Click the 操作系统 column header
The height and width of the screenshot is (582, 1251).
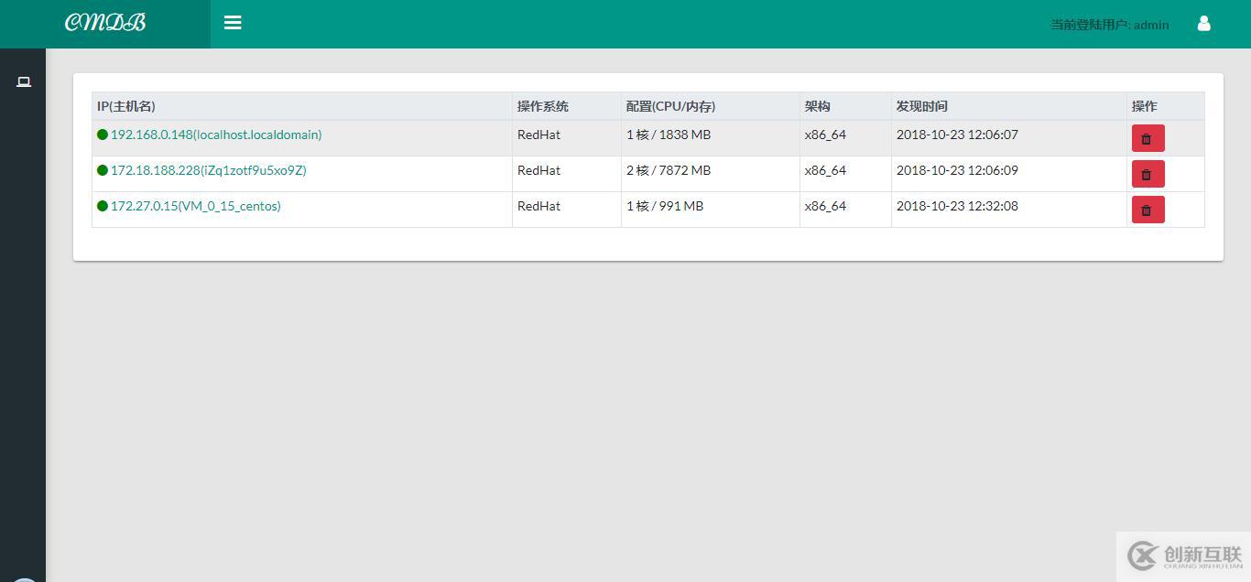coord(542,106)
